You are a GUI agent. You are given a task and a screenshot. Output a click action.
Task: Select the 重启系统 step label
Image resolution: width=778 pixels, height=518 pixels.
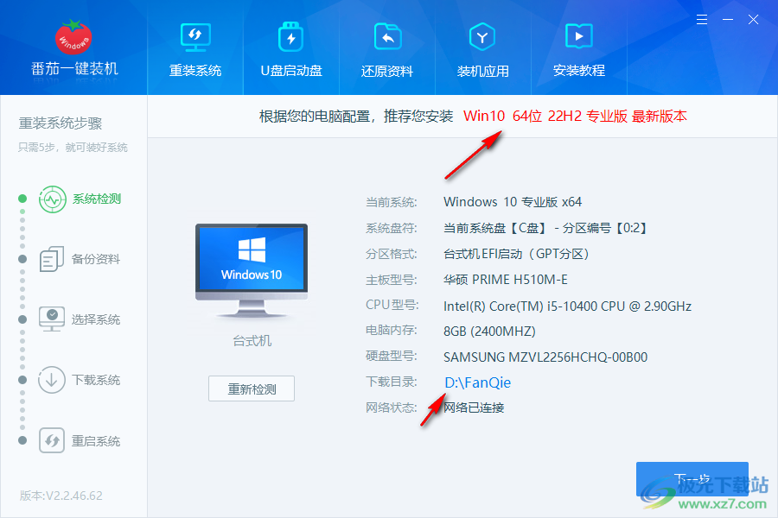[96, 441]
